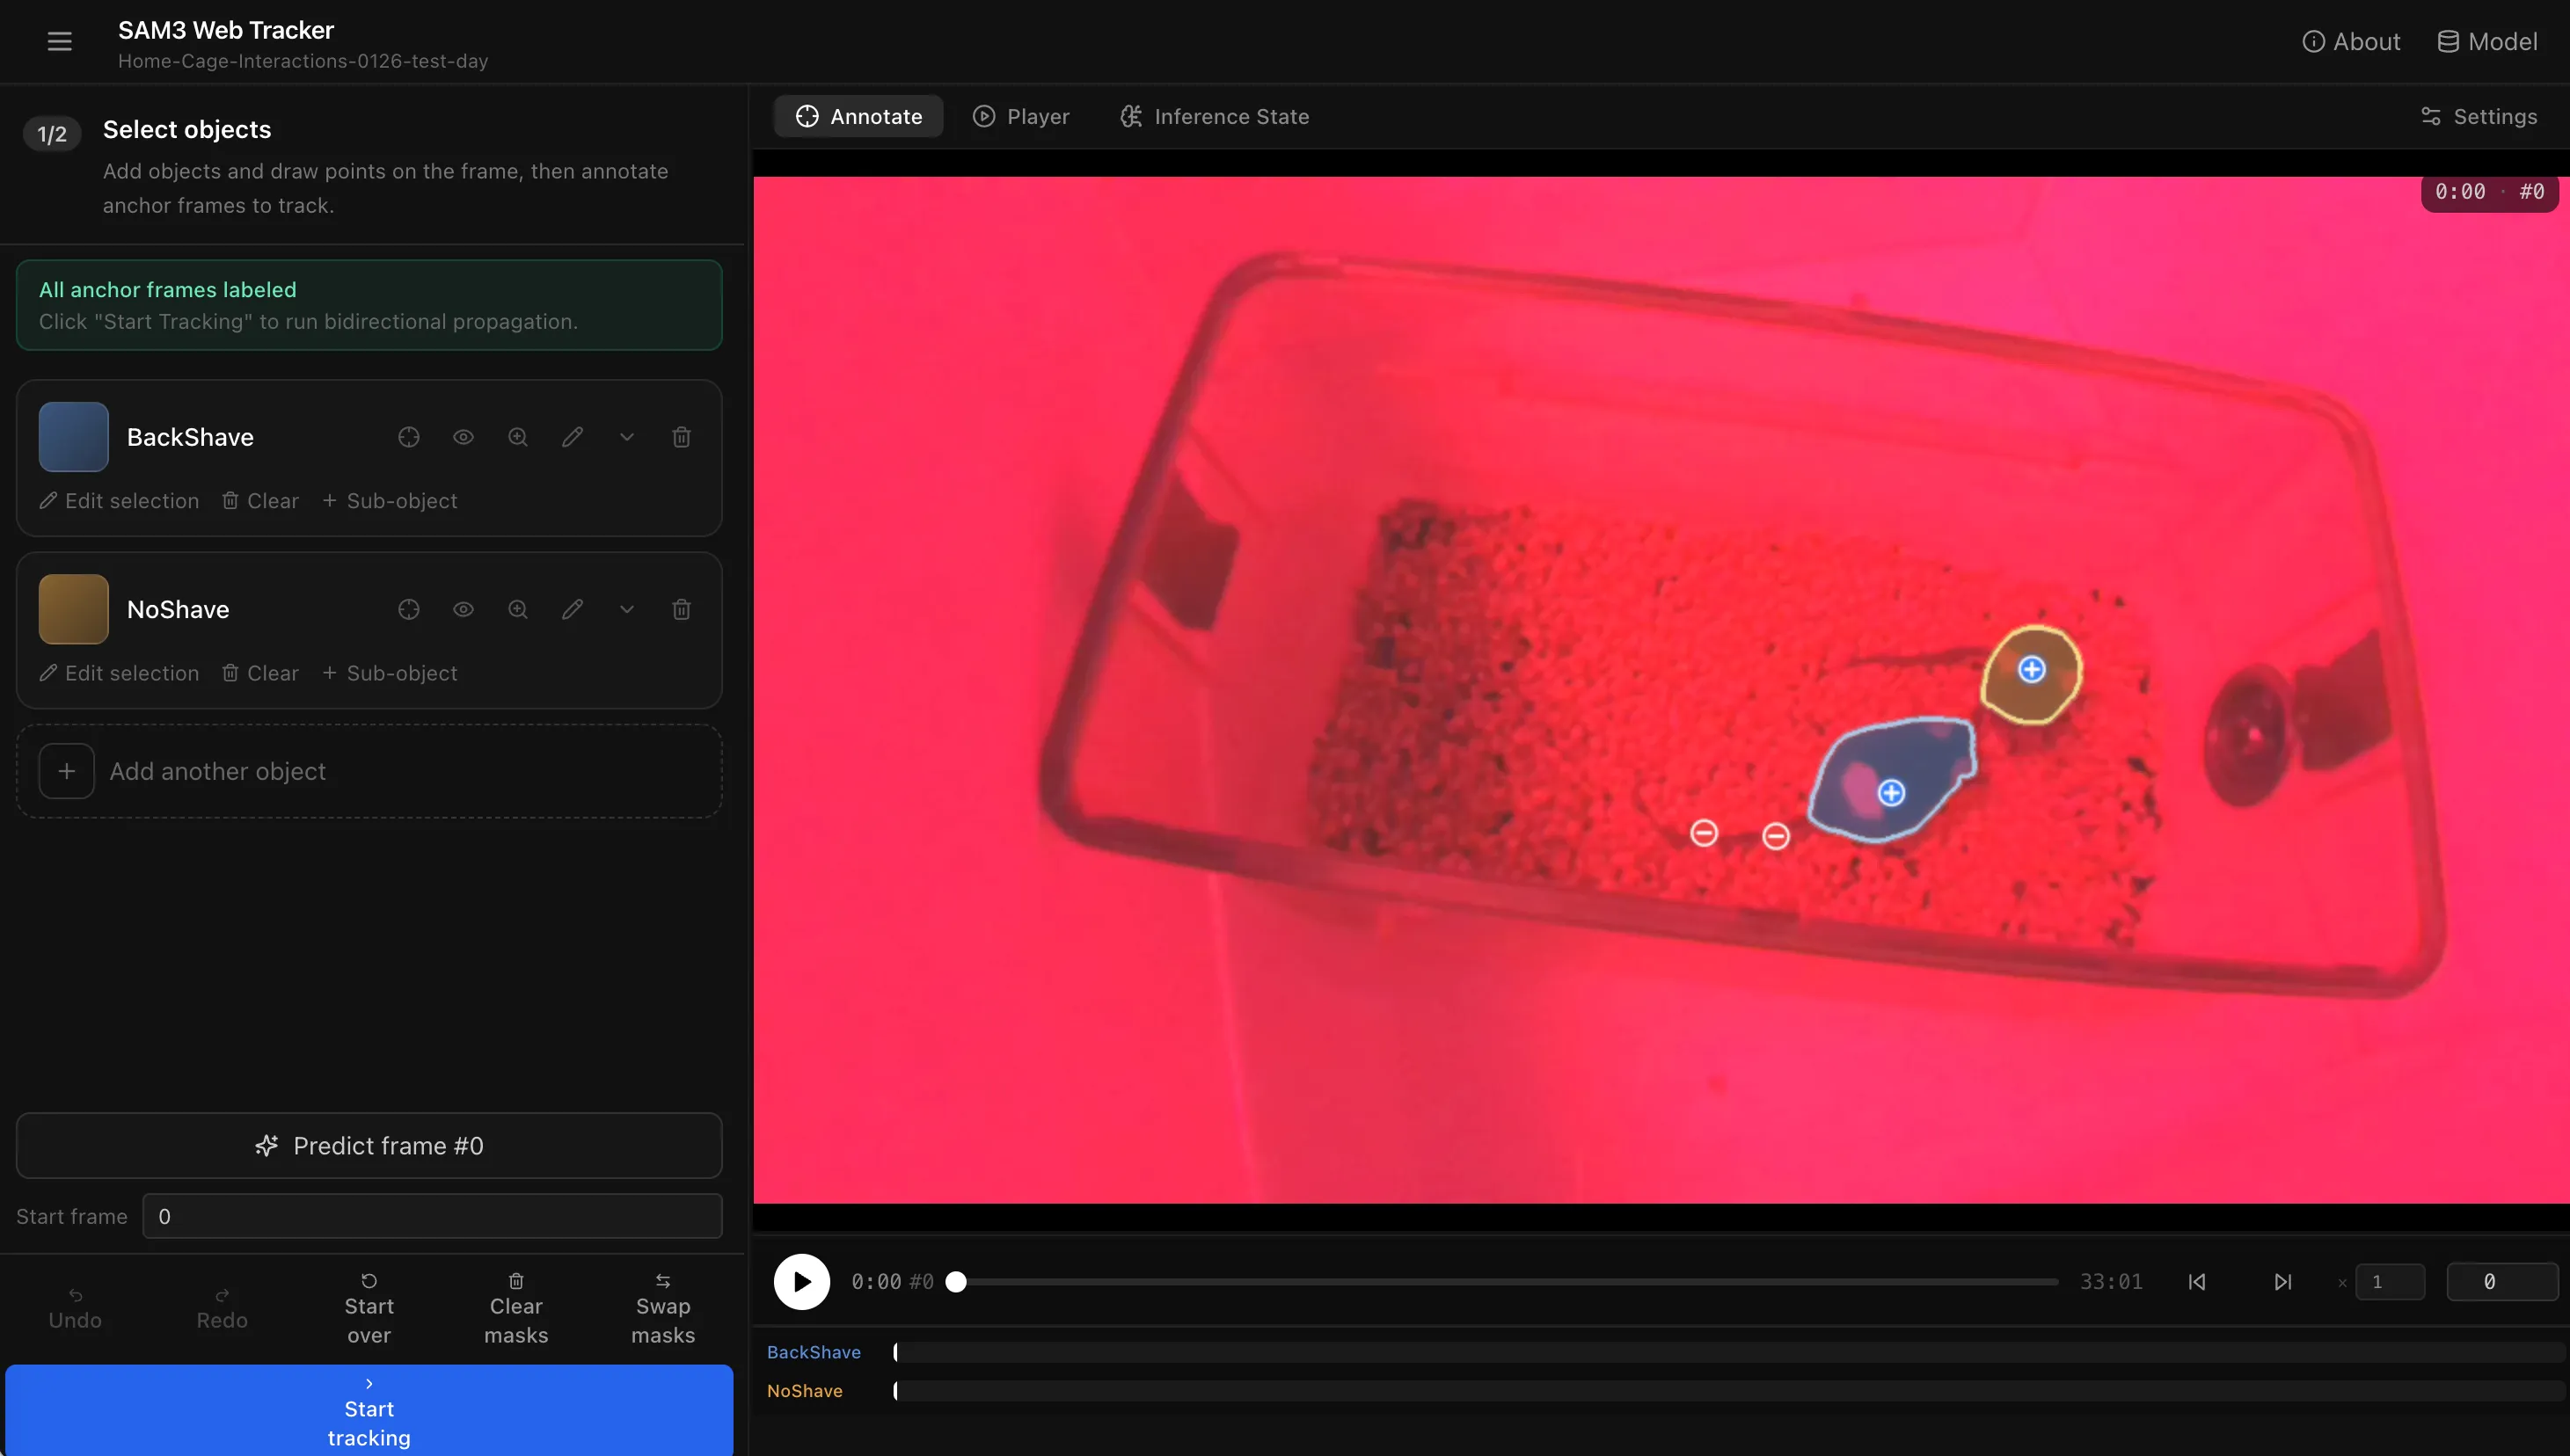Select the BackShave blue color swatch

pos(73,437)
